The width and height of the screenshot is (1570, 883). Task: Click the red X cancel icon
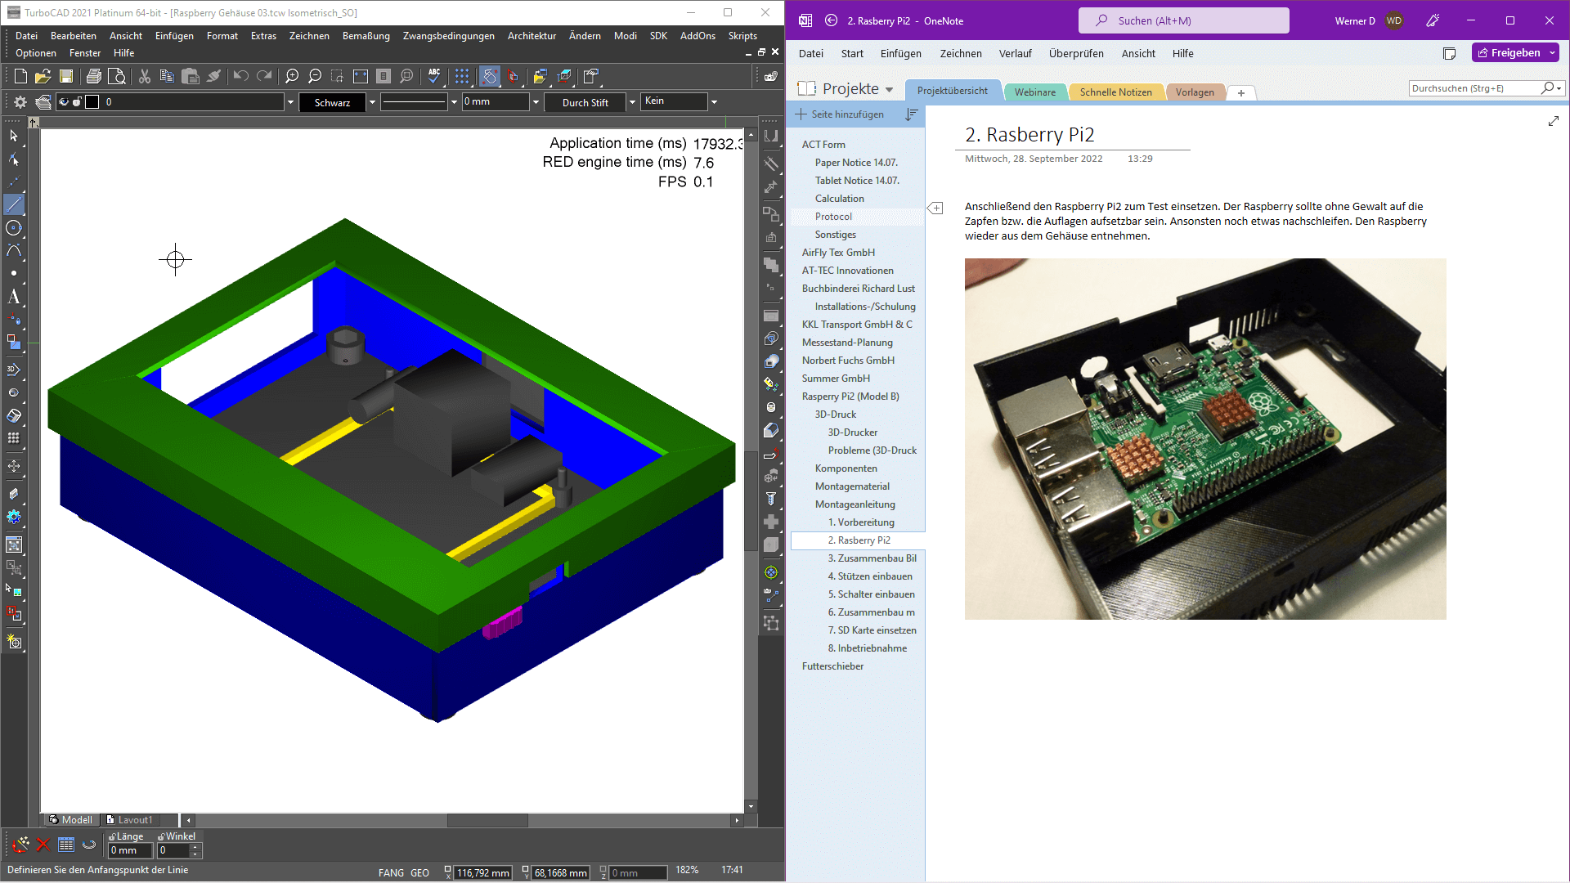pos(43,845)
